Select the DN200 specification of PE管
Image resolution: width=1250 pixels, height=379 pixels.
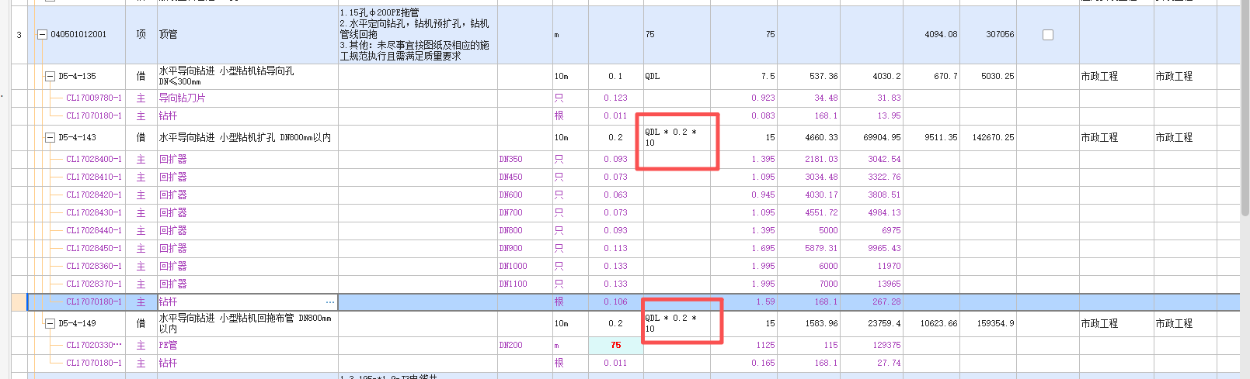(x=510, y=346)
